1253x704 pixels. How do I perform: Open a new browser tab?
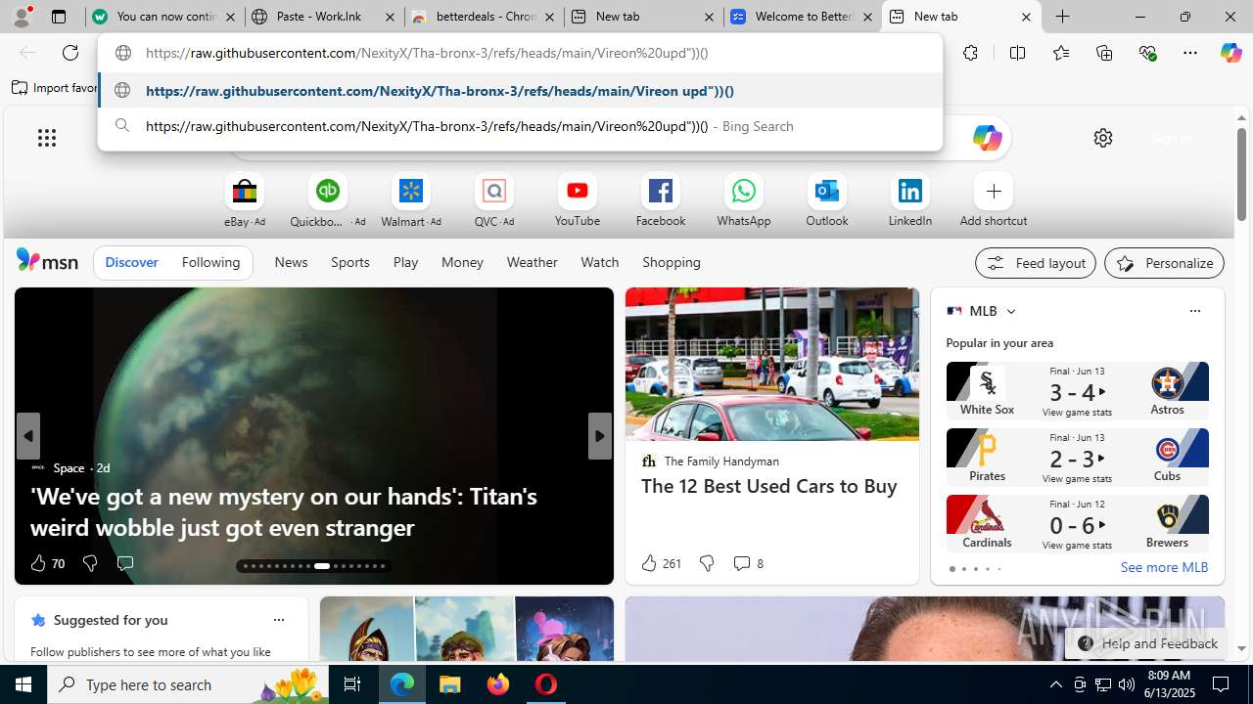(x=1062, y=17)
